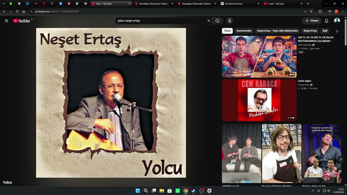Open the YouTube account avatar menu
Image resolution: width=347 pixels, height=195 pixels.
click(x=337, y=21)
